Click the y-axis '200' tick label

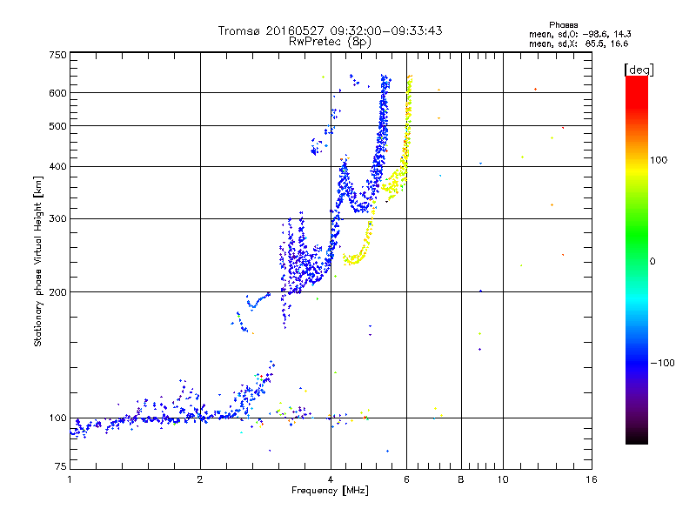57,292
